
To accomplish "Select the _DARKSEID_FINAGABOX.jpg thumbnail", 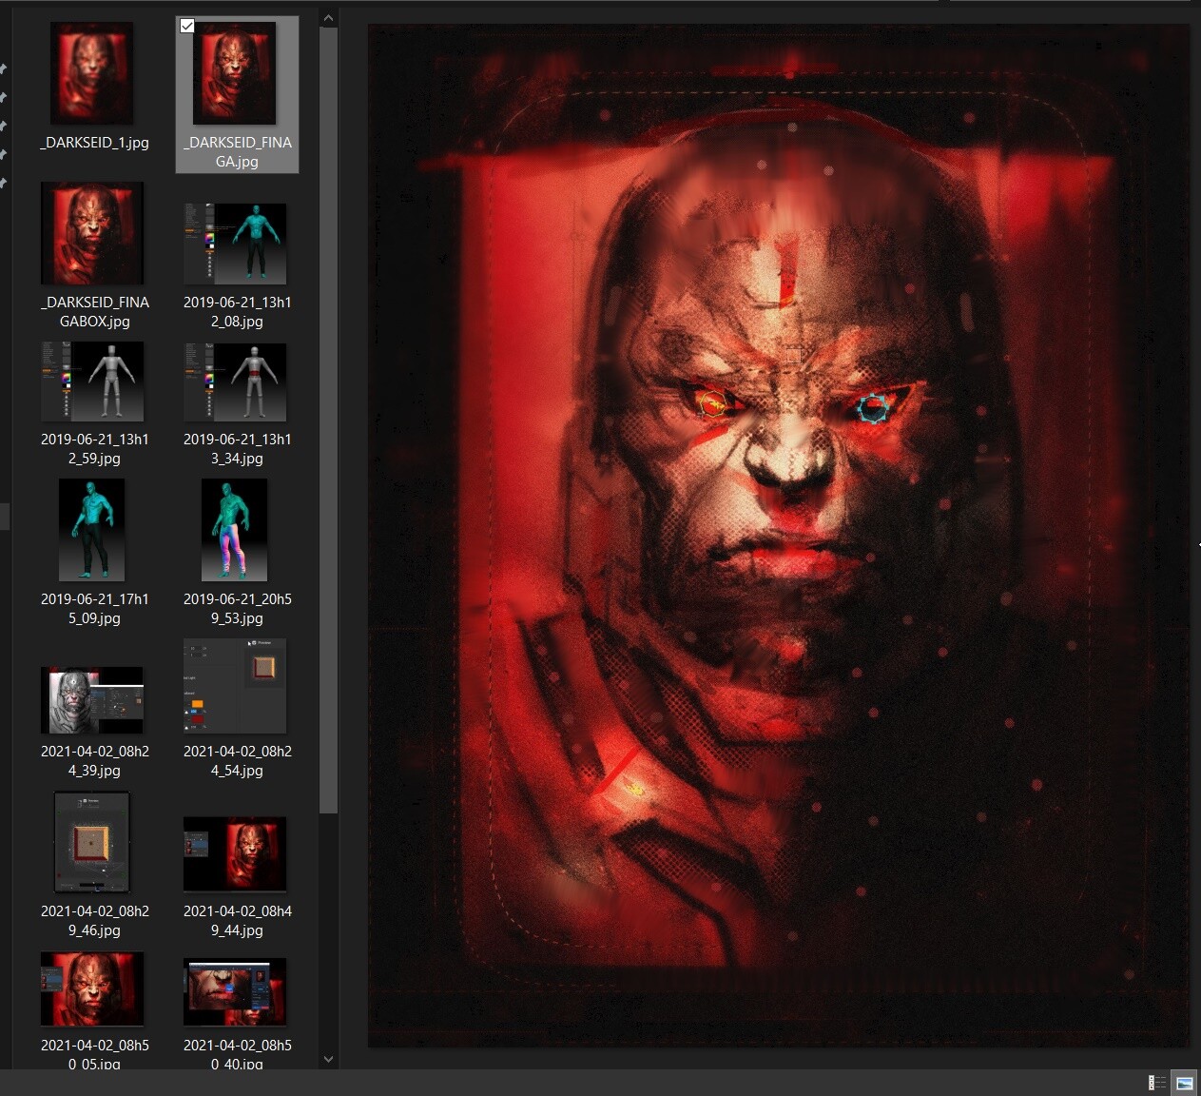I will coord(92,233).
